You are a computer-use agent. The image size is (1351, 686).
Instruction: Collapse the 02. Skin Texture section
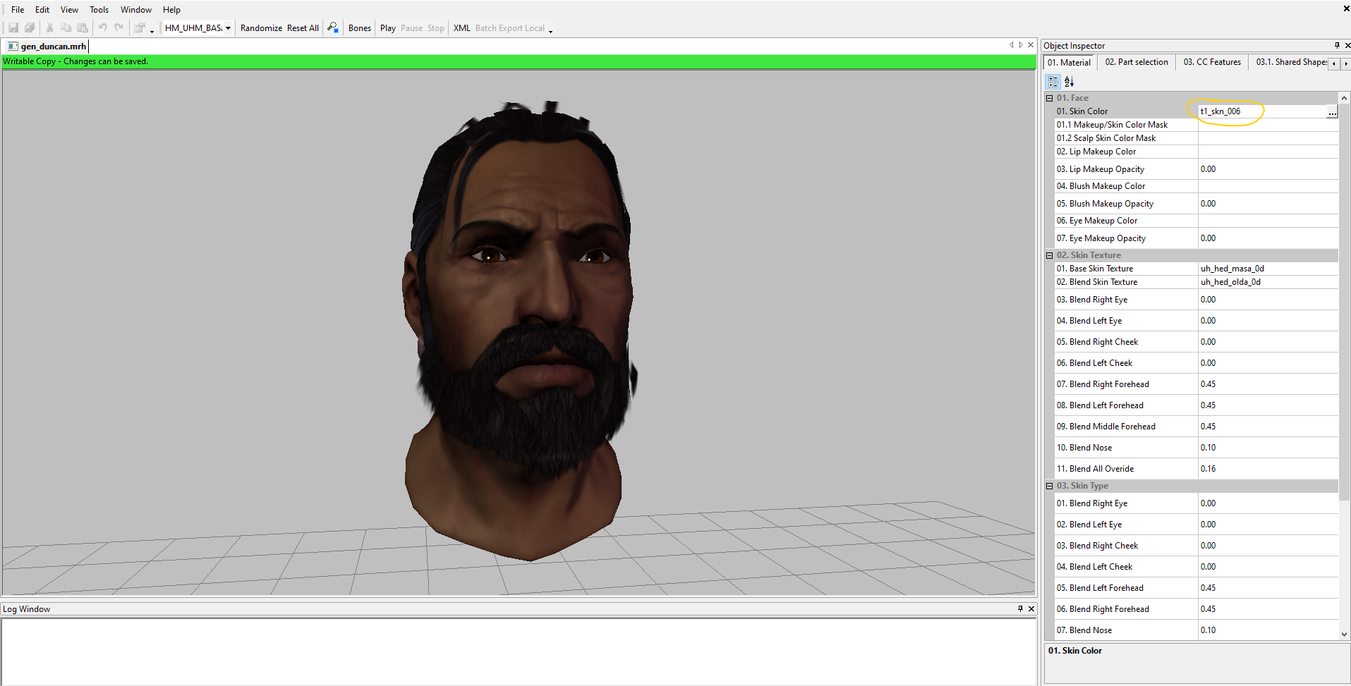[x=1050, y=255]
